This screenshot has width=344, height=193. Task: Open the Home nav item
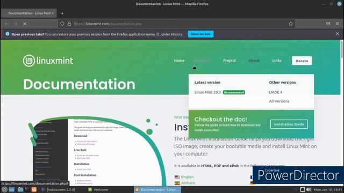pyautogui.click(x=179, y=61)
